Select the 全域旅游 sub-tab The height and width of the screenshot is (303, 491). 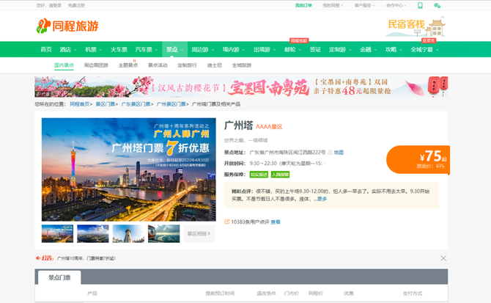pyautogui.click(x=241, y=65)
